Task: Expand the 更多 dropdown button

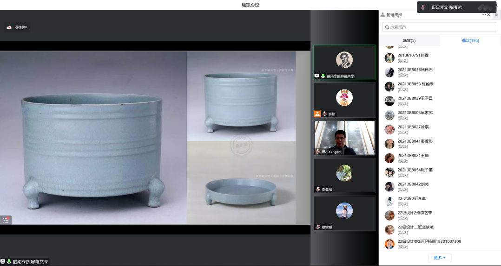Action: [x=439, y=258]
